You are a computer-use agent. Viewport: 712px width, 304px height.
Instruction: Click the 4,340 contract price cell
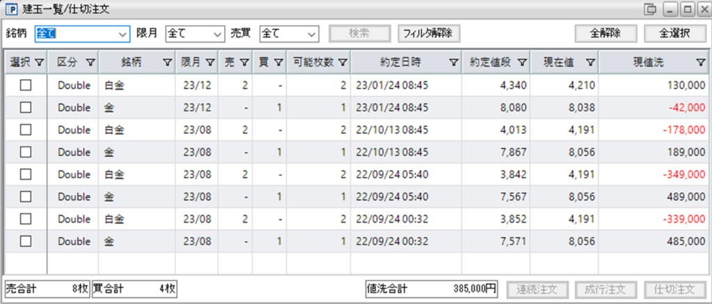496,85
